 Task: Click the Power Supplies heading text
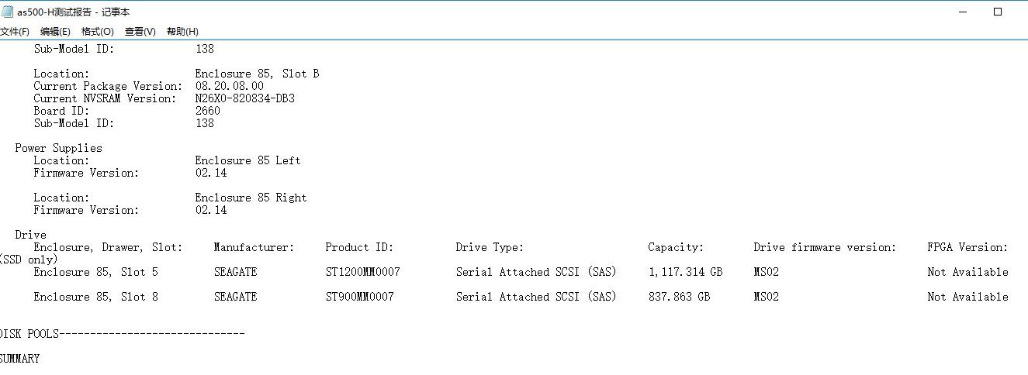point(58,148)
